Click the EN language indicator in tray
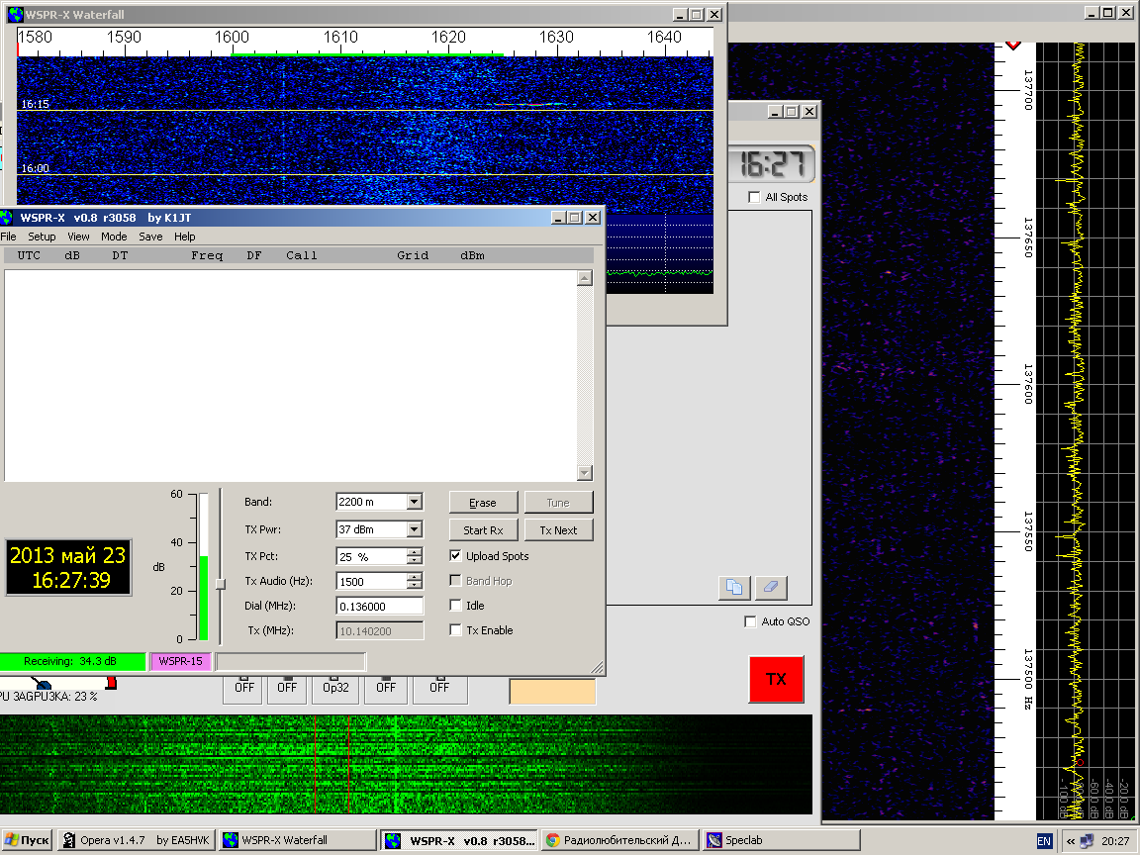 [x=1044, y=840]
